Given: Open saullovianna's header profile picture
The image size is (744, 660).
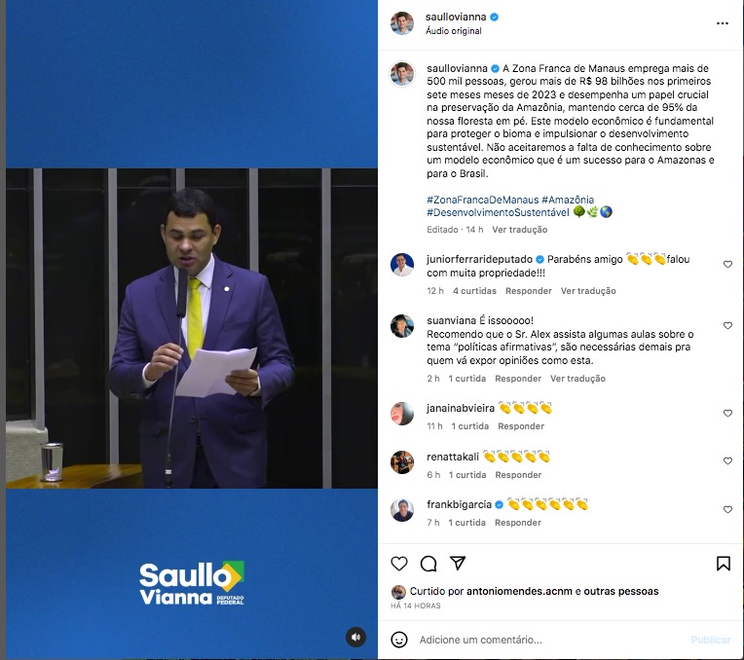Looking at the screenshot, I should click(402, 23).
